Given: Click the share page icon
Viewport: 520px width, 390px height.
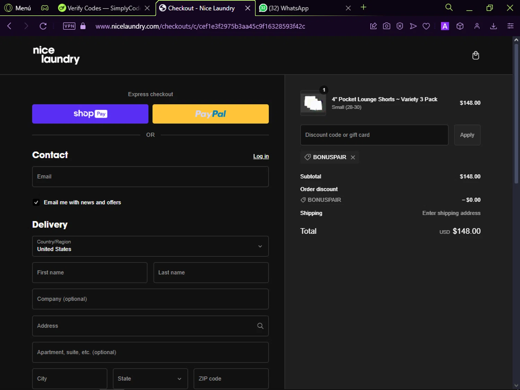Looking at the screenshot, I should (x=373, y=26).
